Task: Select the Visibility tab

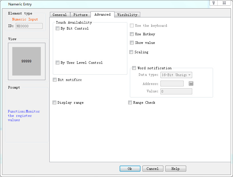Action: click(x=127, y=15)
